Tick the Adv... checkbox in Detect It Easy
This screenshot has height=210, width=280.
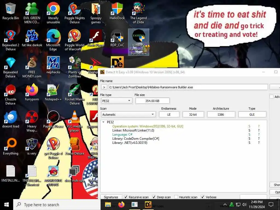click(x=272, y=97)
